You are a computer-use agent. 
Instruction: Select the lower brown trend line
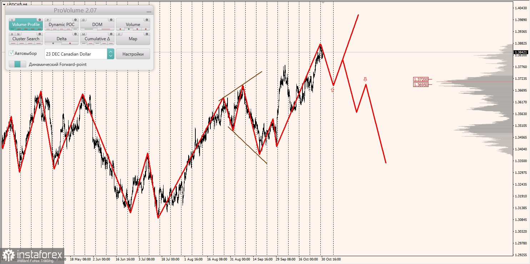247,145
